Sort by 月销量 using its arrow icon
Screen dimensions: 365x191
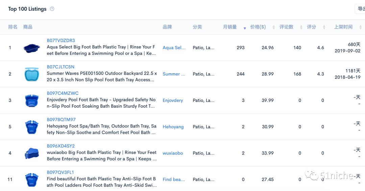245,28
